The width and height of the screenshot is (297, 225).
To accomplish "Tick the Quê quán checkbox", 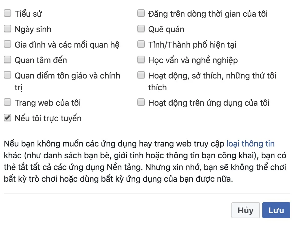I will [x=141, y=29].
